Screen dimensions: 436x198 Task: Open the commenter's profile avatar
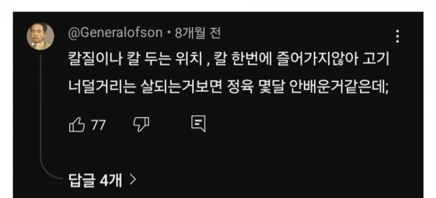coord(41,36)
